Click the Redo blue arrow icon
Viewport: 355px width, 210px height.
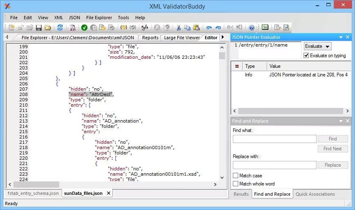pos(218,28)
